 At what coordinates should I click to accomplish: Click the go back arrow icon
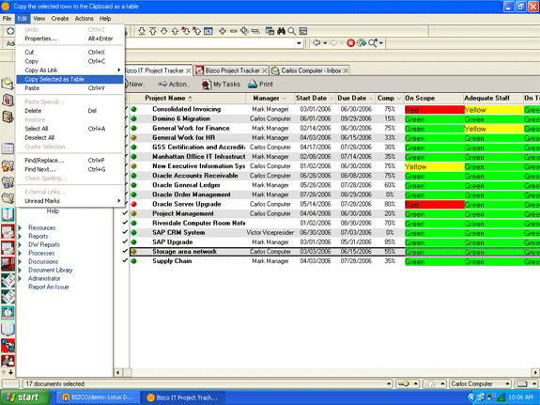(316, 43)
